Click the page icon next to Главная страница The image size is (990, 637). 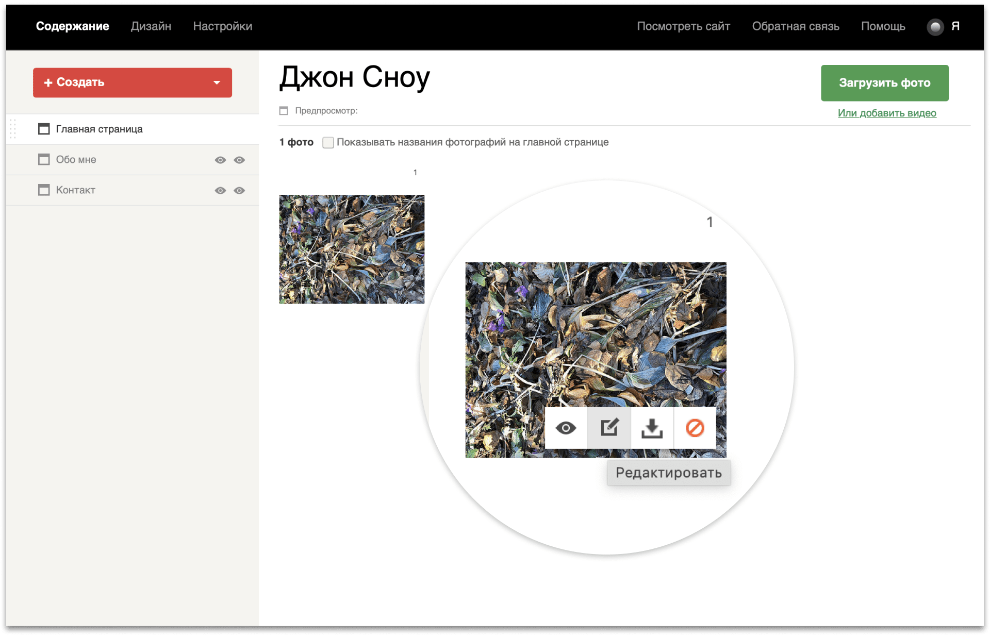click(44, 129)
